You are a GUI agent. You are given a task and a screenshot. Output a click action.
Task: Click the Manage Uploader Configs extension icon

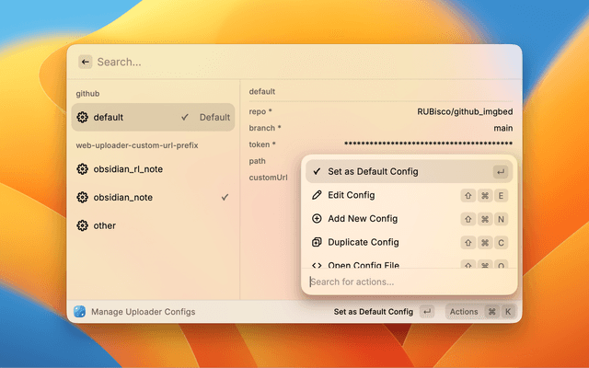(80, 312)
